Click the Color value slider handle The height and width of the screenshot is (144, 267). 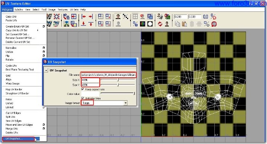[x=134, y=93]
